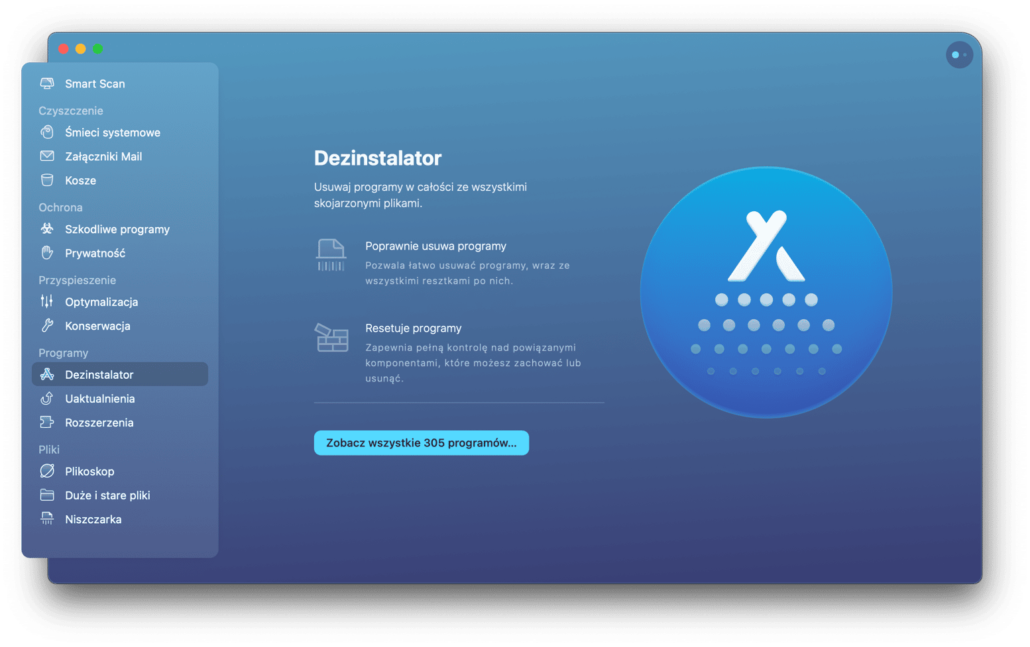Select Szkodliwe programy module
Screen dimensions: 1030x647
click(x=120, y=229)
